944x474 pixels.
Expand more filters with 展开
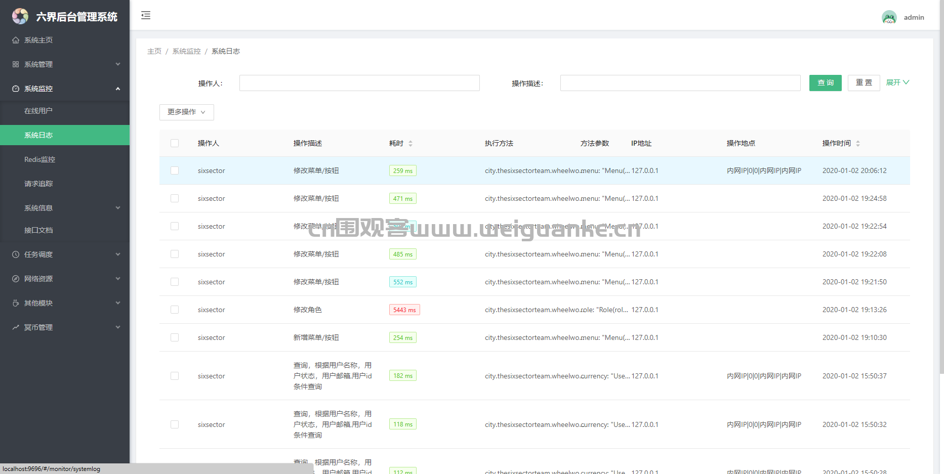click(897, 82)
